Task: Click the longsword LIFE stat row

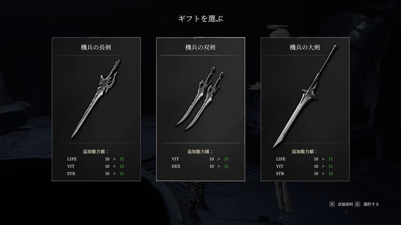Action: pyautogui.click(x=96, y=159)
